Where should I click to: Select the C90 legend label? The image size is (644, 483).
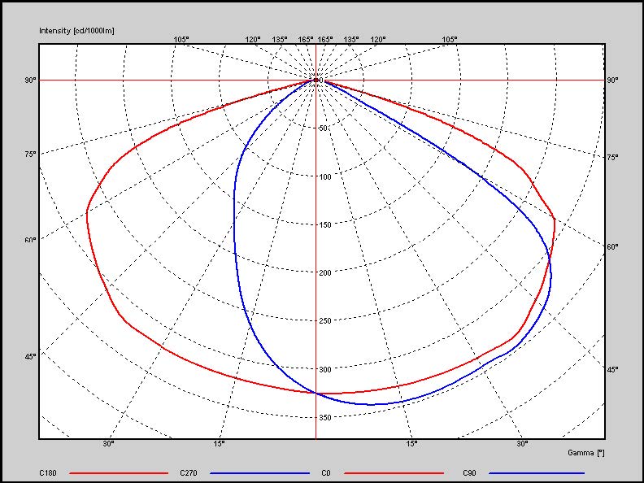point(469,472)
